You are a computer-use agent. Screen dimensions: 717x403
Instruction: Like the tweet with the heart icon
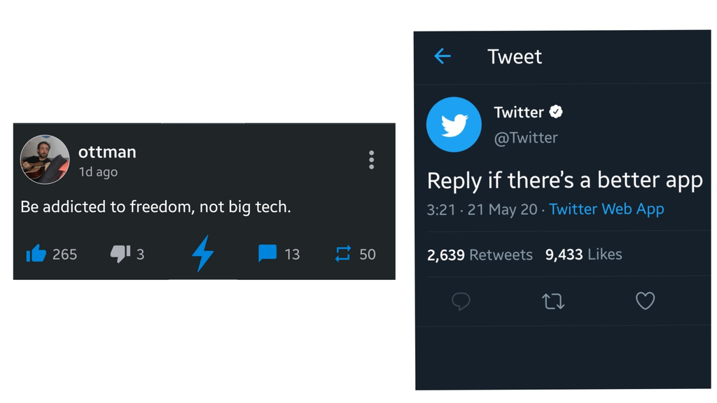pos(645,301)
